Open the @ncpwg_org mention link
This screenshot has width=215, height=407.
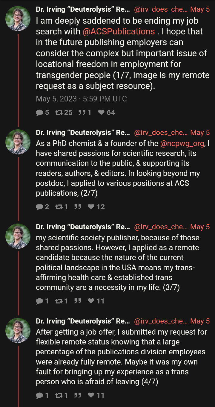pyautogui.click(x=182, y=144)
